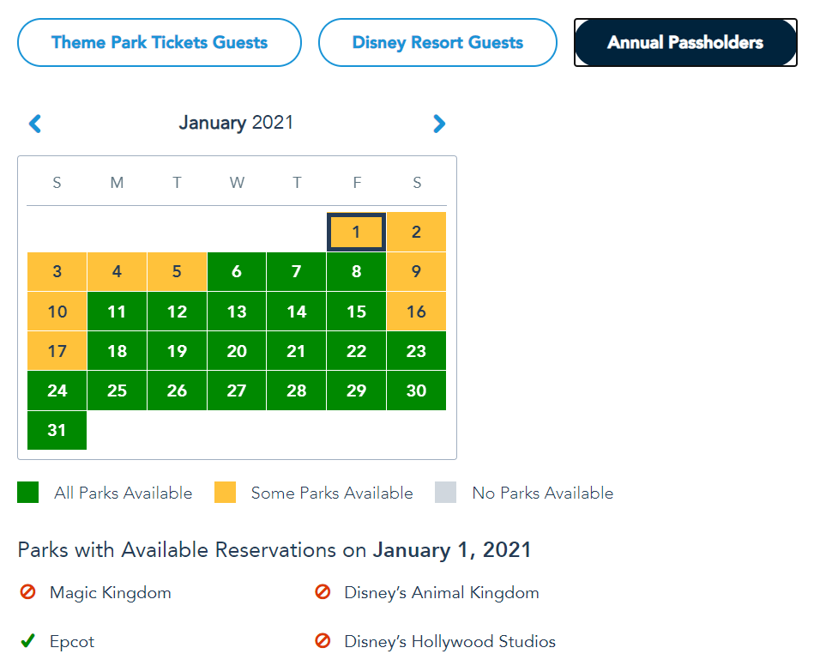826x666 pixels.
Task: Advance to next month arrow
Action: point(439,124)
